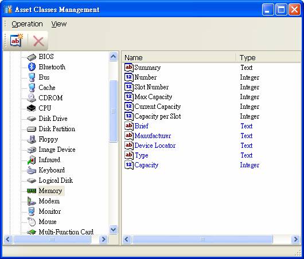The width and height of the screenshot is (304, 259).
Task: Click the text icon beside Summary
Action: (x=129, y=68)
